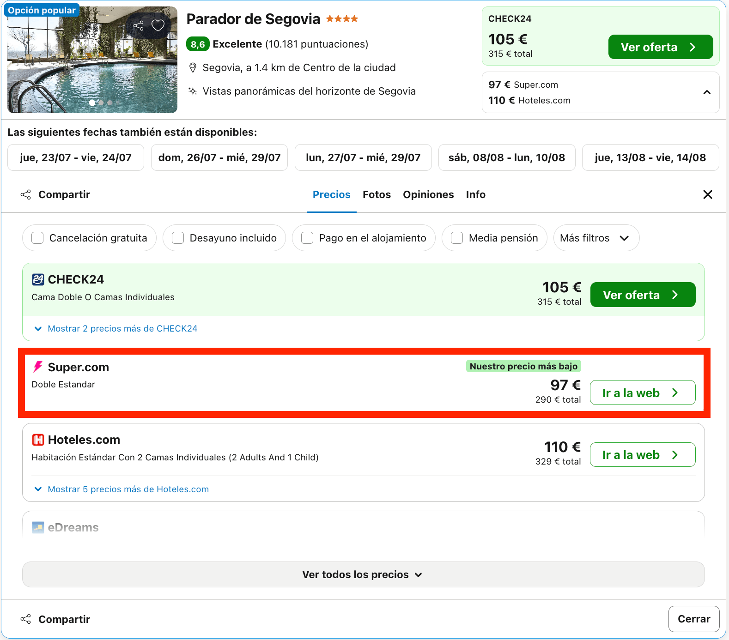Click the Parador de Segovia title
729x640 pixels.
(x=253, y=19)
